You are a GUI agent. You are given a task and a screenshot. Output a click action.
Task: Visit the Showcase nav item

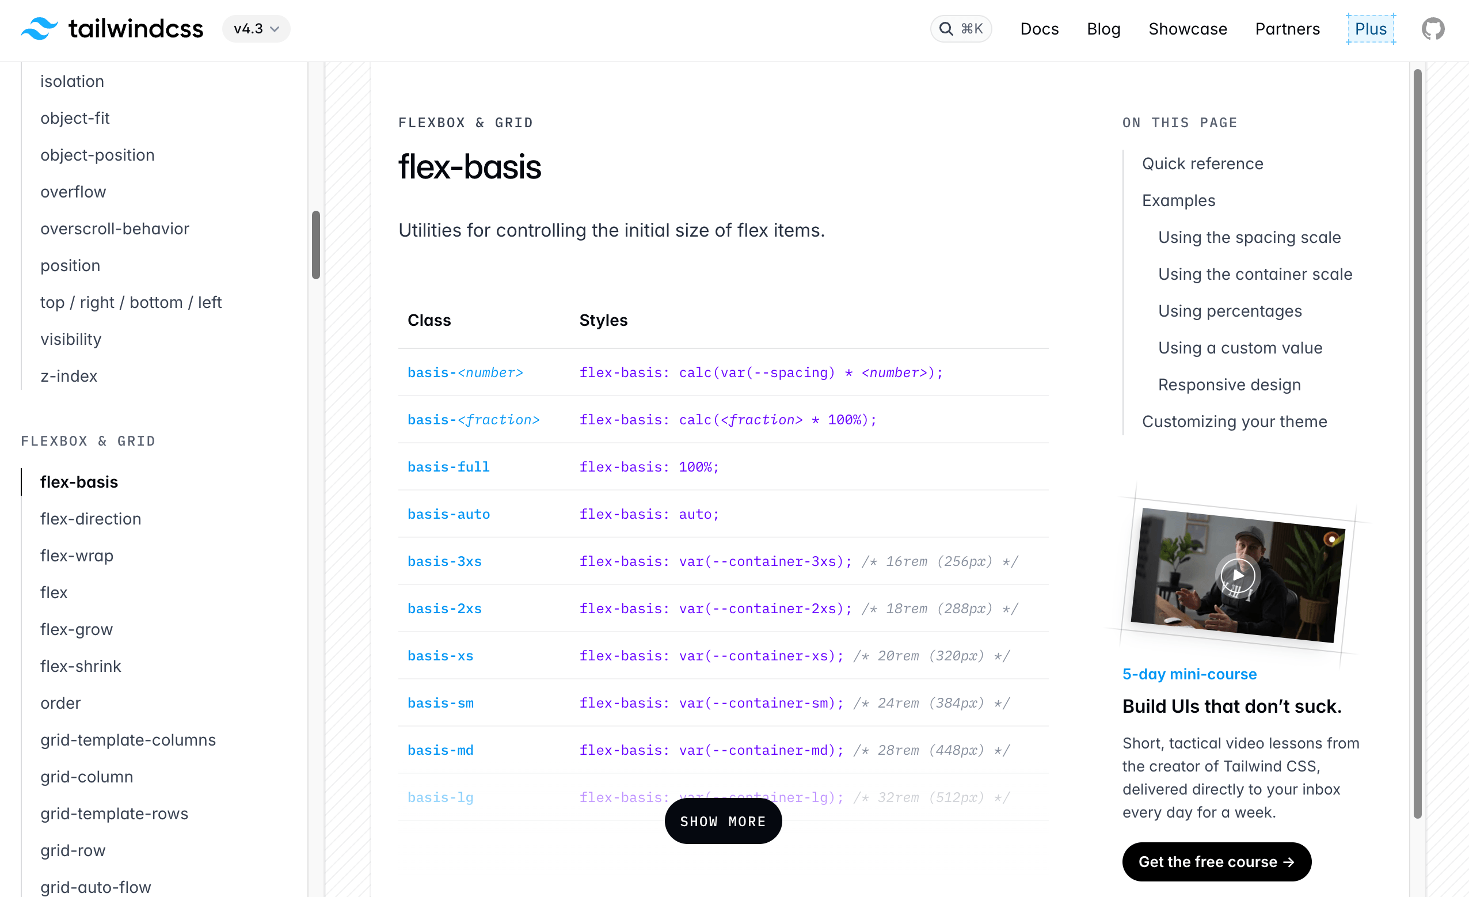pos(1188,29)
